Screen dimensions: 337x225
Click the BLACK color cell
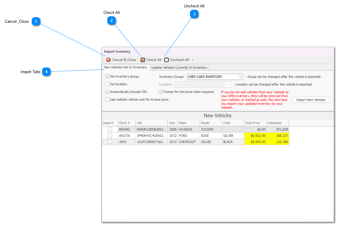[x=233, y=142]
